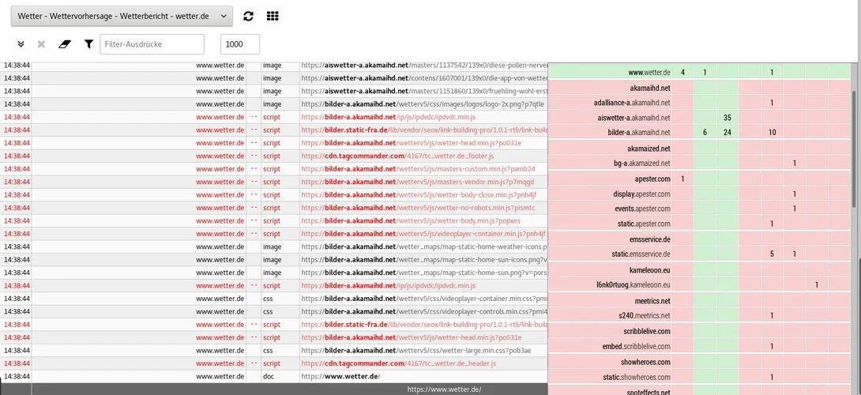Open the tab selector dropdown for wetter.de
This screenshot has height=395, width=861.
click(x=122, y=16)
